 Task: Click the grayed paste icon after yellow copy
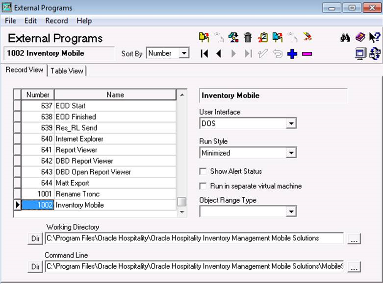click(219, 37)
